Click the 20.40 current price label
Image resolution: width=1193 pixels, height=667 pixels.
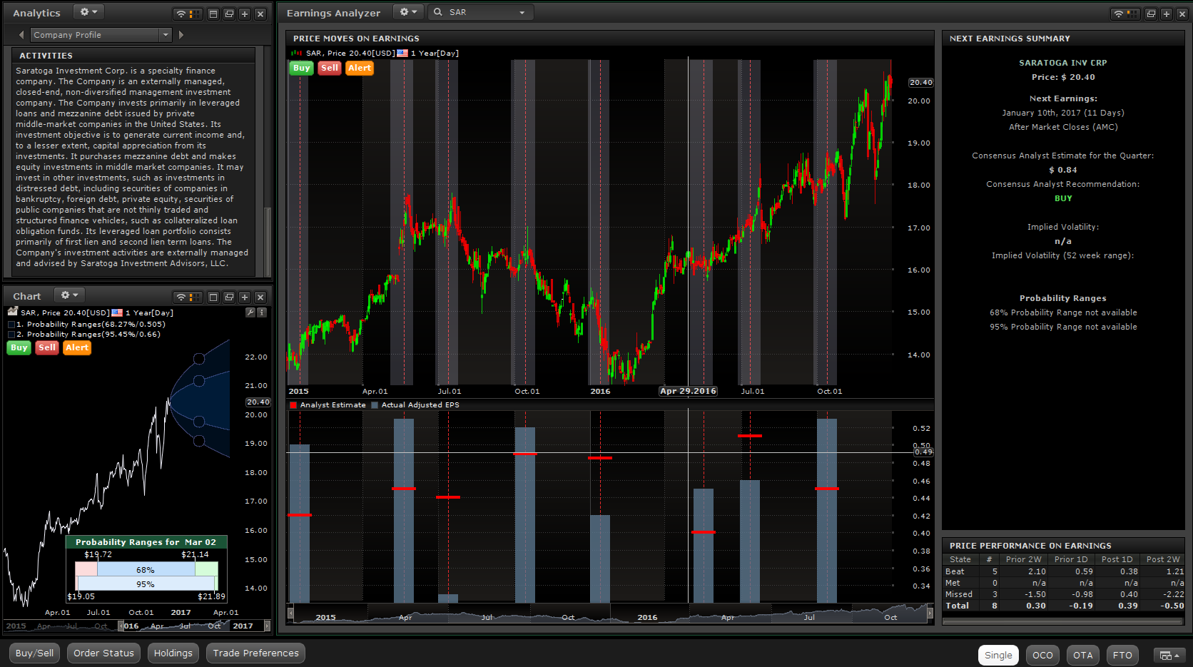[x=920, y=83]
